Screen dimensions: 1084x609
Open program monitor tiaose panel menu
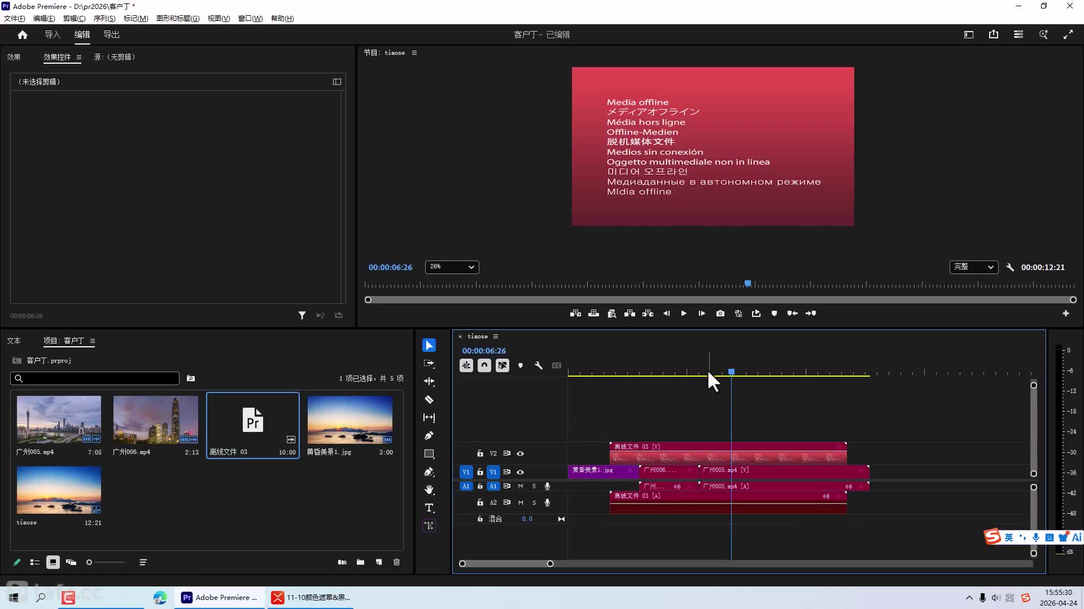point(414,53)
